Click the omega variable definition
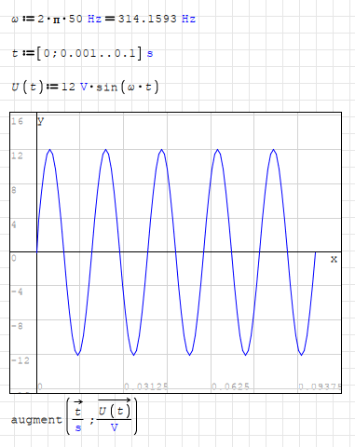Viewport: 355px width, 447px height. 103,19
